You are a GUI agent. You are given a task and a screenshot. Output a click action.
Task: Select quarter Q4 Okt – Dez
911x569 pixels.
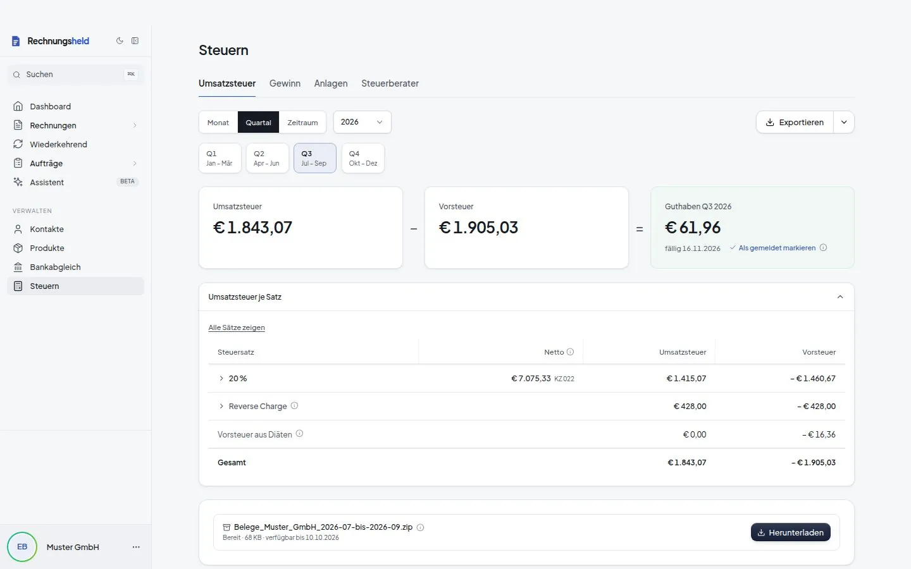click(363, 158)
